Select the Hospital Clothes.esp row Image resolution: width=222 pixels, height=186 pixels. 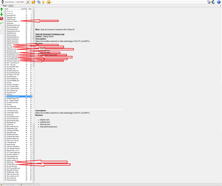18,158
